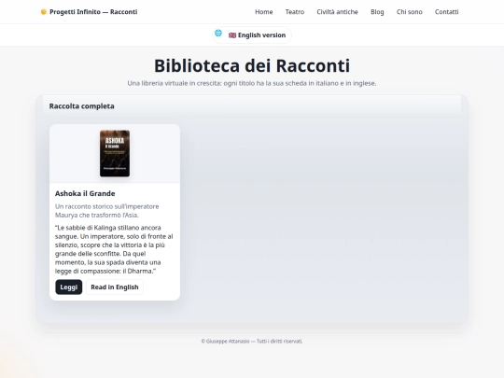Screen dimensions: 504x378
Task: Open the Contatti page
Action: 446,12
